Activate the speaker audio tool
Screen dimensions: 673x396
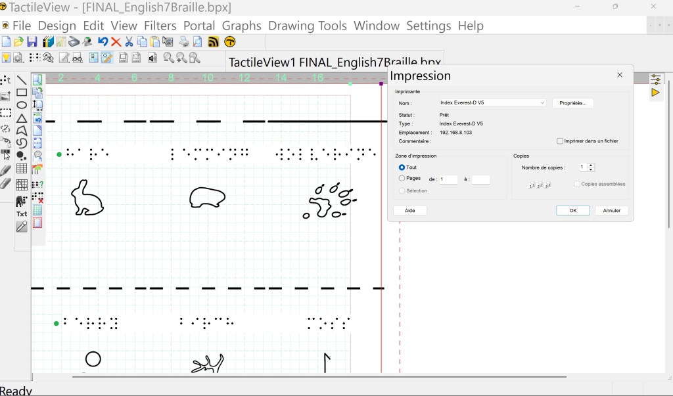click(x=151, y=57)
